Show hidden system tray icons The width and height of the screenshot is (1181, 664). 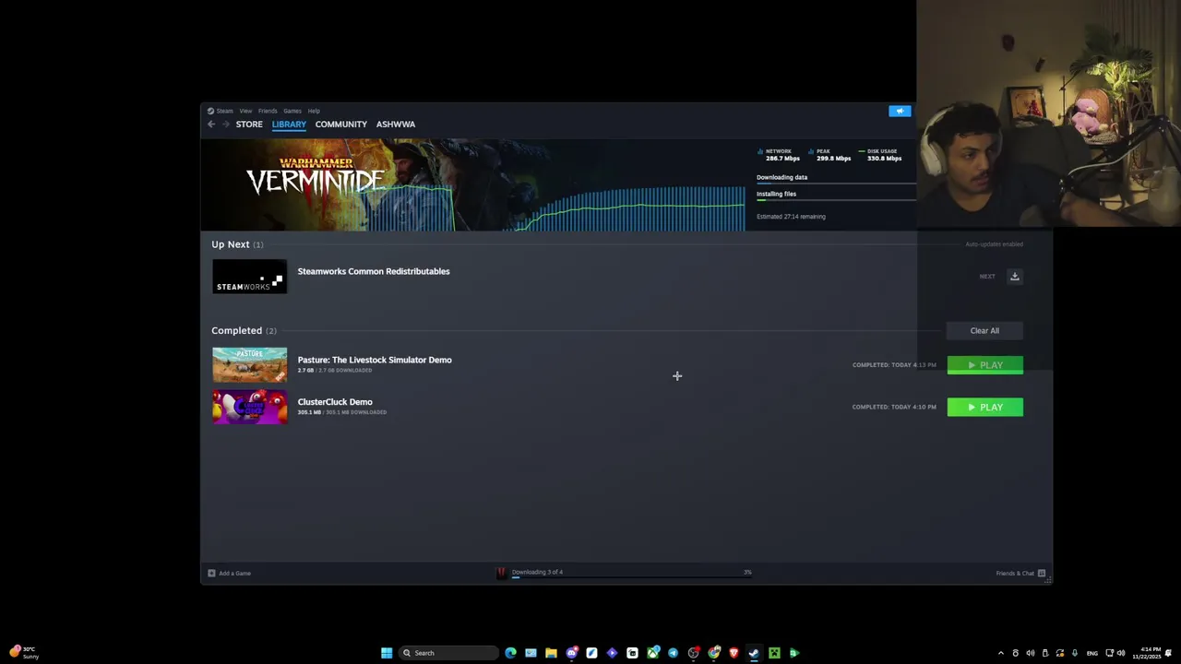pos(1001,653)
